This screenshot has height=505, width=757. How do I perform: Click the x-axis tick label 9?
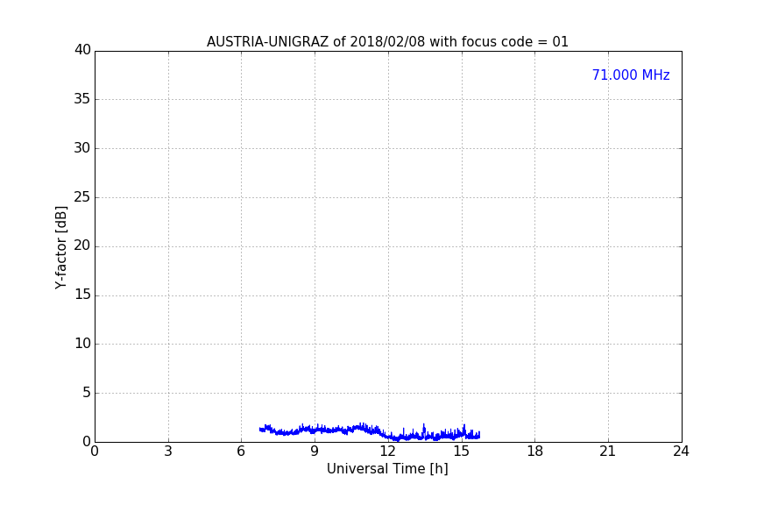coord(315,452)
